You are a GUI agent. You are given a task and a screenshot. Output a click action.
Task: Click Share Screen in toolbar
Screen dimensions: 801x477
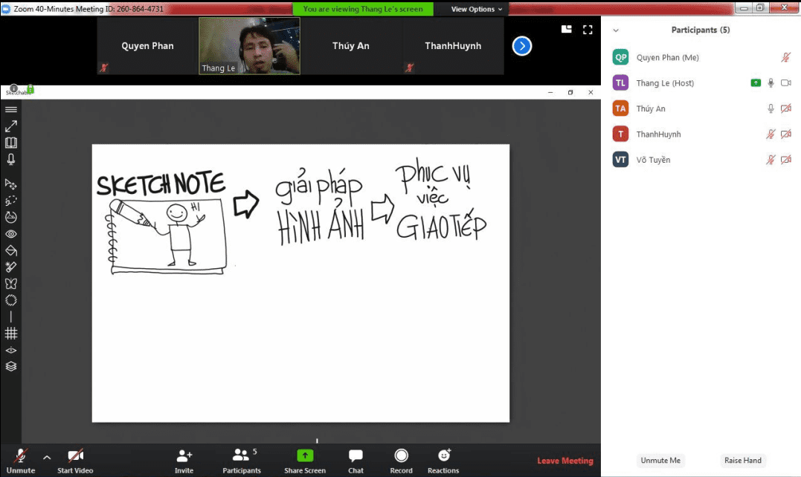click(x=305, y=460)
